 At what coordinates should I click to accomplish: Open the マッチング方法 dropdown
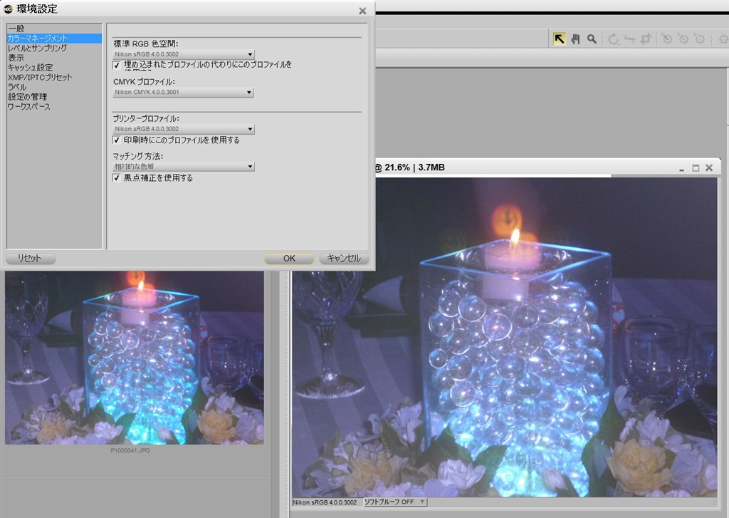click(183, 166)
